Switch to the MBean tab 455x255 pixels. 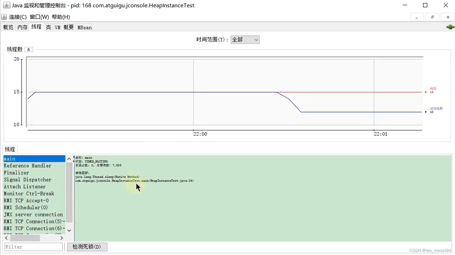(84, 27)
